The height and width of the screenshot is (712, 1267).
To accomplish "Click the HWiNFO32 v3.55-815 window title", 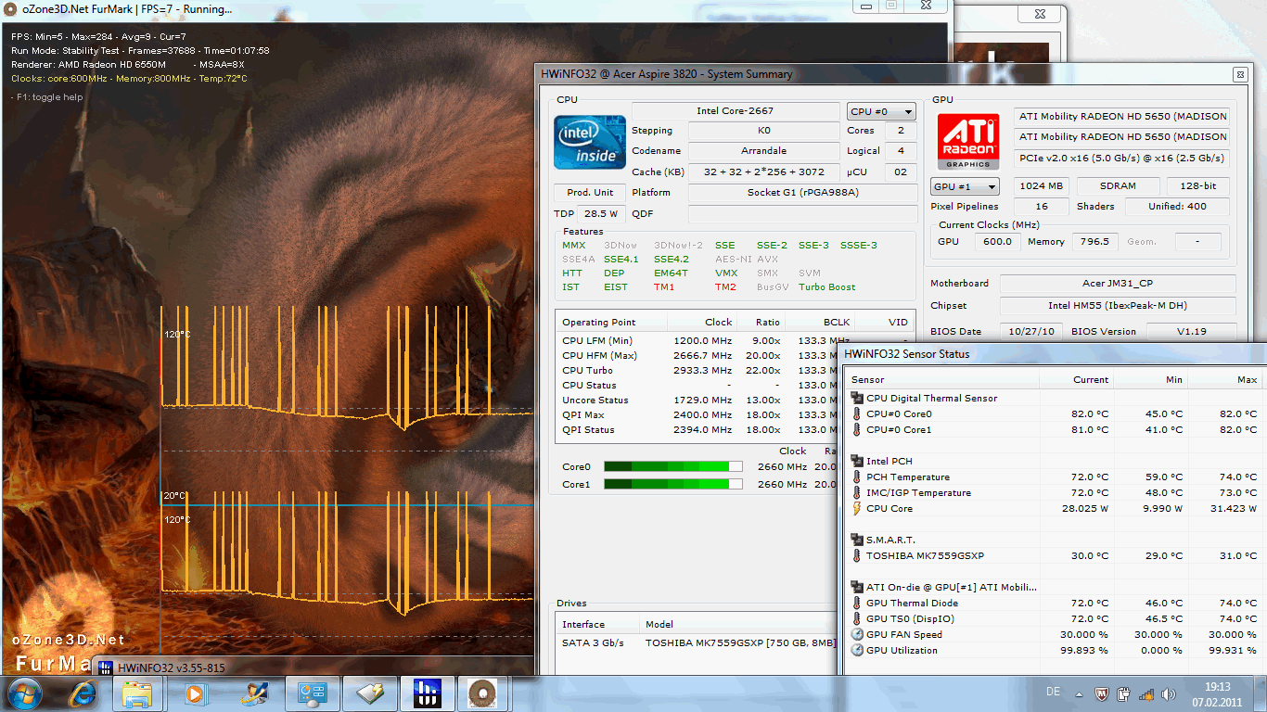I will click(173, 667).
